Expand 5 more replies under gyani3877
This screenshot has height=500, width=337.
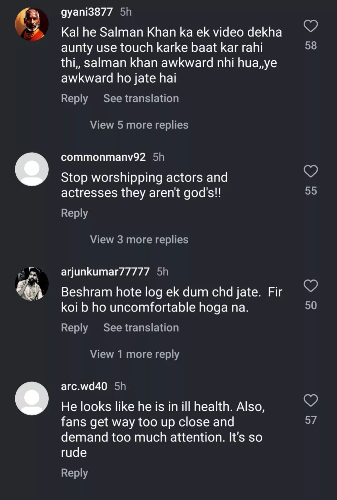[x=139, y=125]
